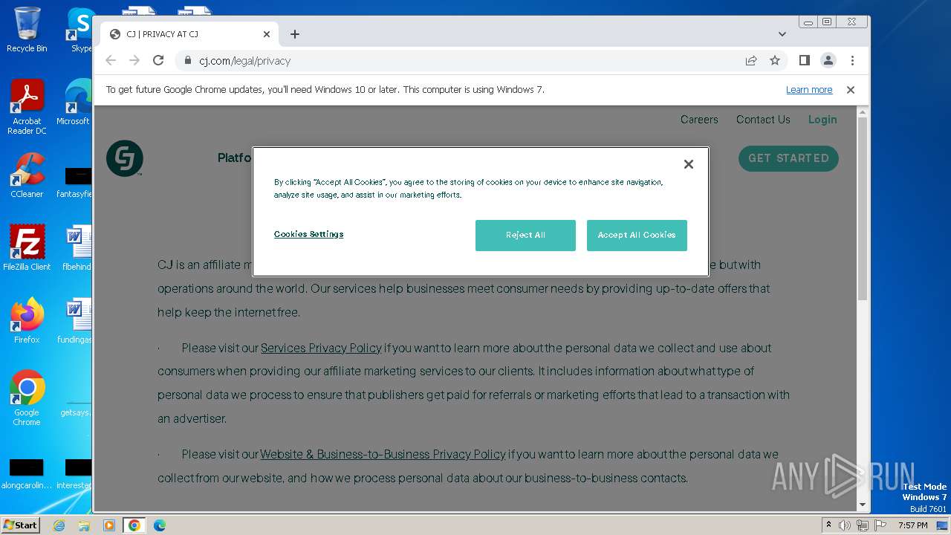
Task: Show hidden tray icons arrow
Action: (x=828, y=525)
